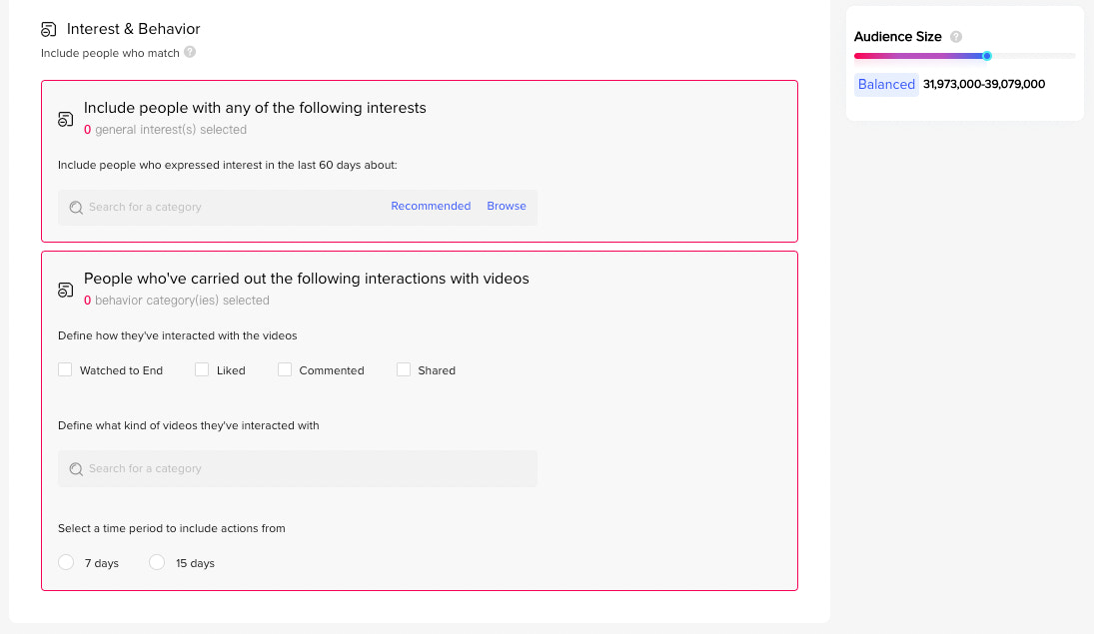Click the Audience Size help icon

pos(956,37)
